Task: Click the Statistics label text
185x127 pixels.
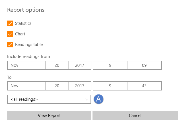Action: coord(23,23)
